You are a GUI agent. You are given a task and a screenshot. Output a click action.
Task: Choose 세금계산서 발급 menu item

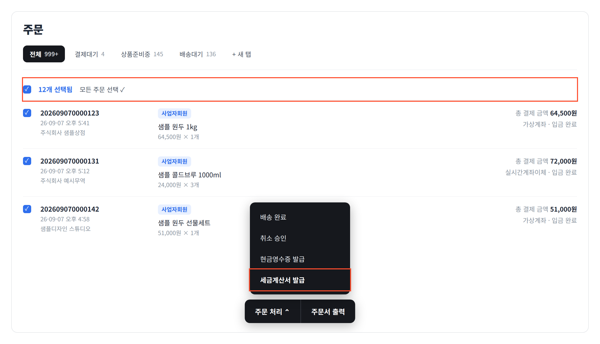[x=300, y=280]
